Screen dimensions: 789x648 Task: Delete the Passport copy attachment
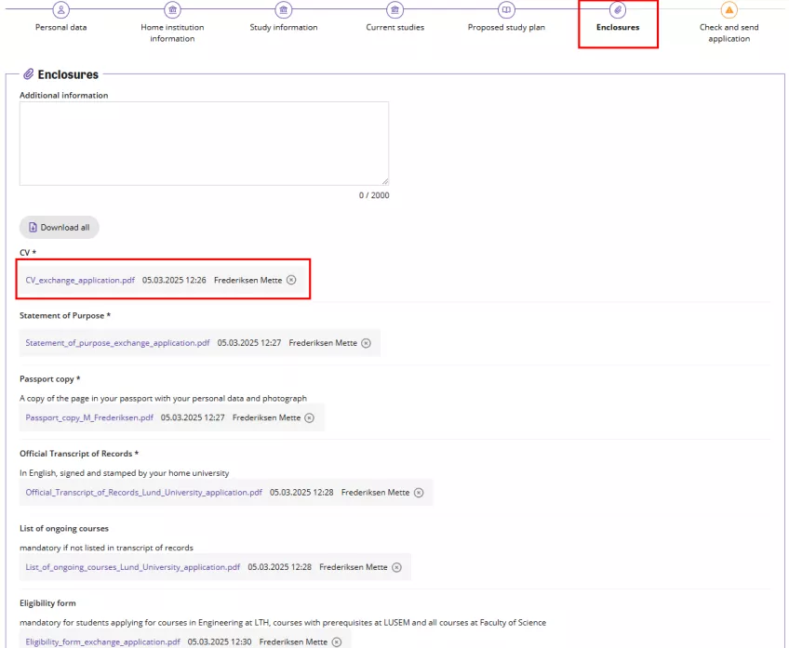[x=310, y=418]
